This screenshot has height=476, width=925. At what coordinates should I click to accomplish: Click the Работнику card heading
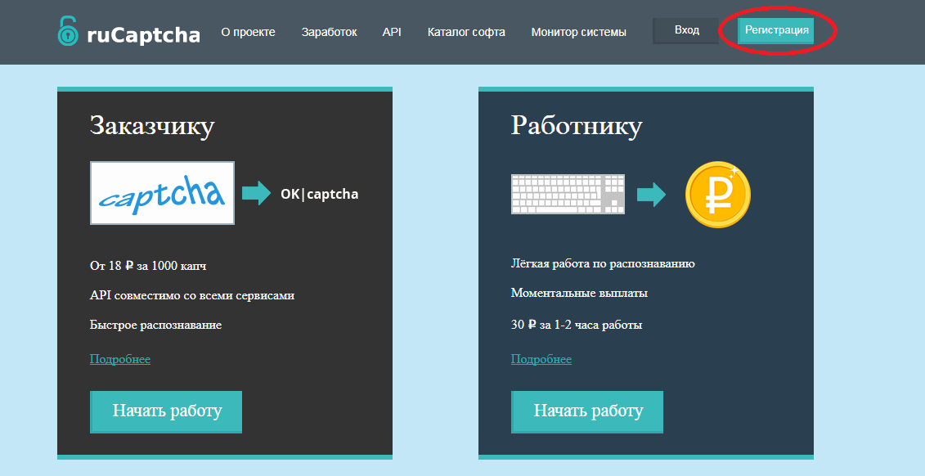(577, 126)
